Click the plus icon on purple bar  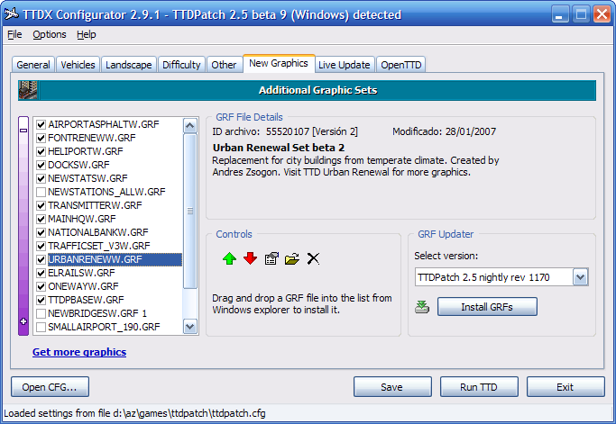click(x=23, y=321)
